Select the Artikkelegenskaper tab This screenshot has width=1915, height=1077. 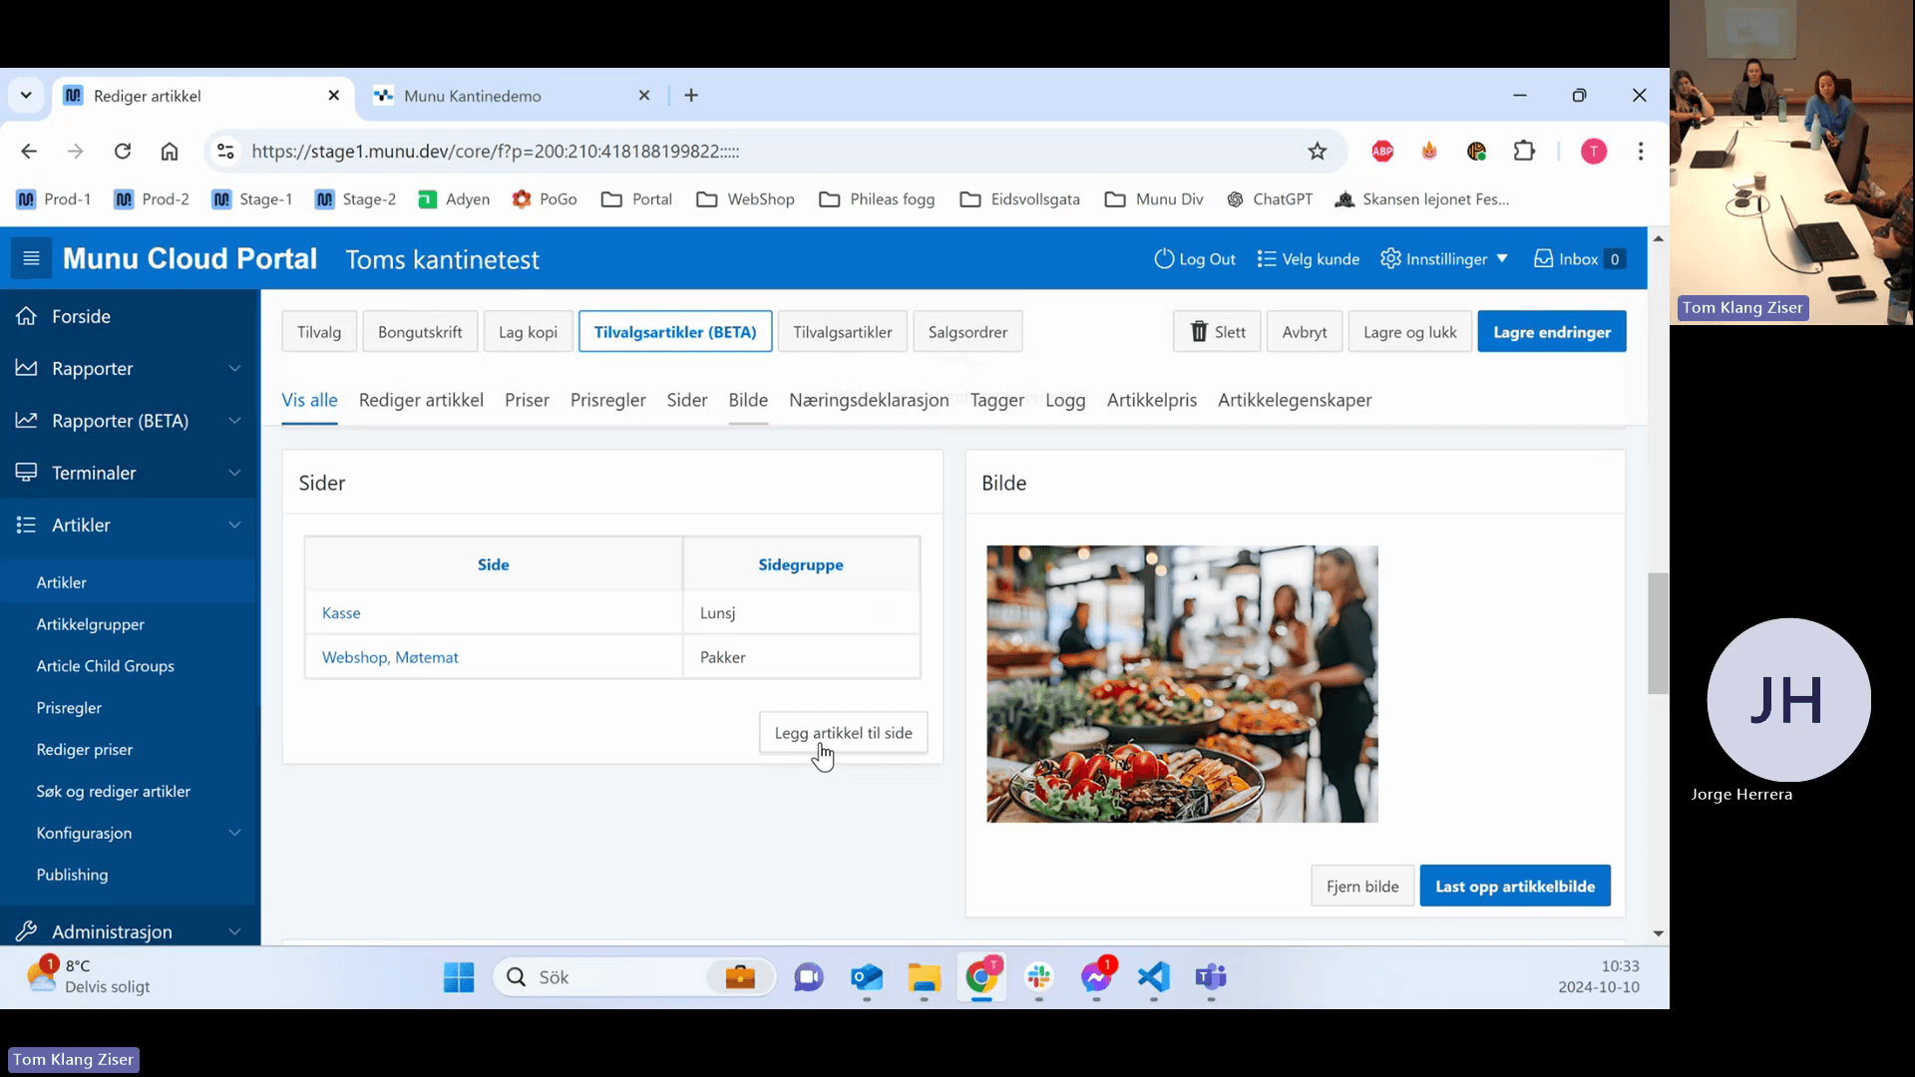pos(1295,400)
